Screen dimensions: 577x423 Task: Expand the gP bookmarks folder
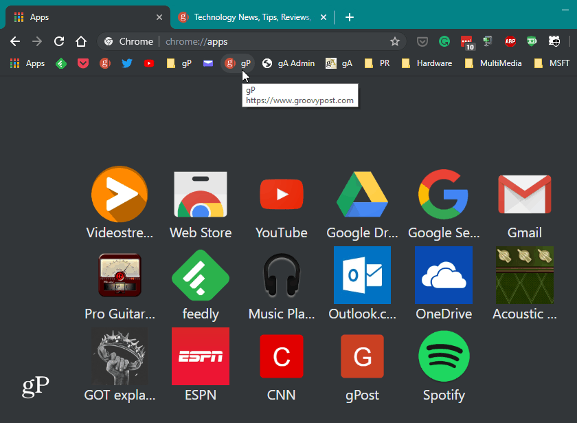tap(179, 63)
